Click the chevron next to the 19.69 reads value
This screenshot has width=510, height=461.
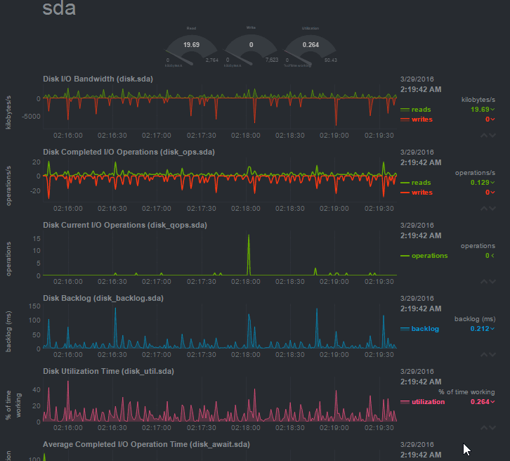tap(492, 110)
